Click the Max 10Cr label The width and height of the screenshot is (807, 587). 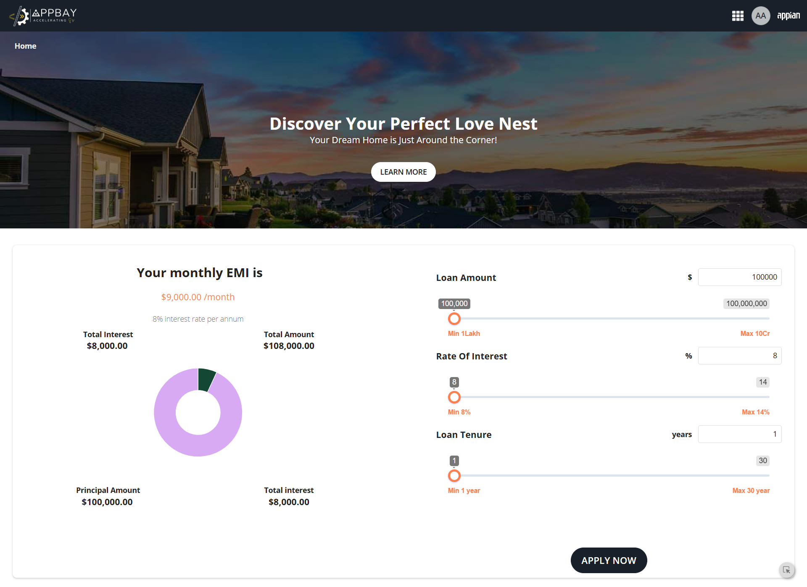click(x=755, y=333)
